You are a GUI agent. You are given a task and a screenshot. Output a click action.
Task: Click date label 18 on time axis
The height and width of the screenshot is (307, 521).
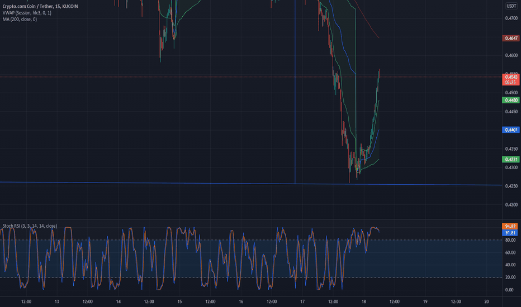point(364,301)
